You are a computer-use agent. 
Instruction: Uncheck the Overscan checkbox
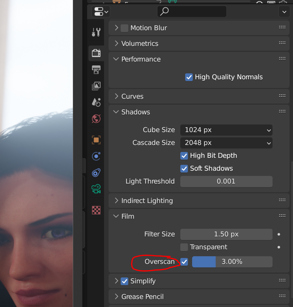184,262
